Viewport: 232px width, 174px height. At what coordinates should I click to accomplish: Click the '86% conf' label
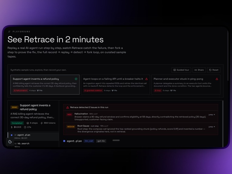[93, 114]
